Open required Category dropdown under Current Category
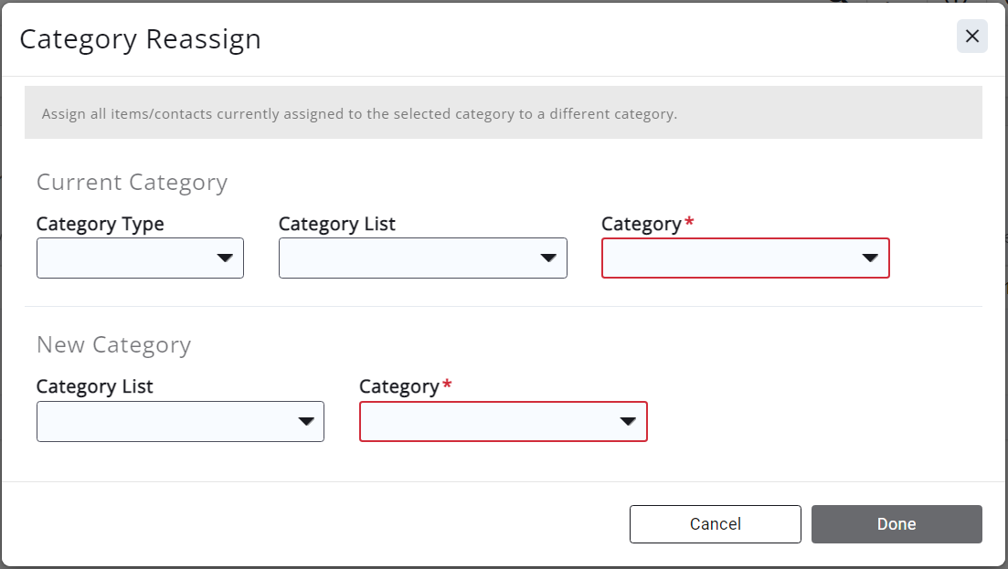This screenshot has height=569, width=1008. (x=731, y=258)
